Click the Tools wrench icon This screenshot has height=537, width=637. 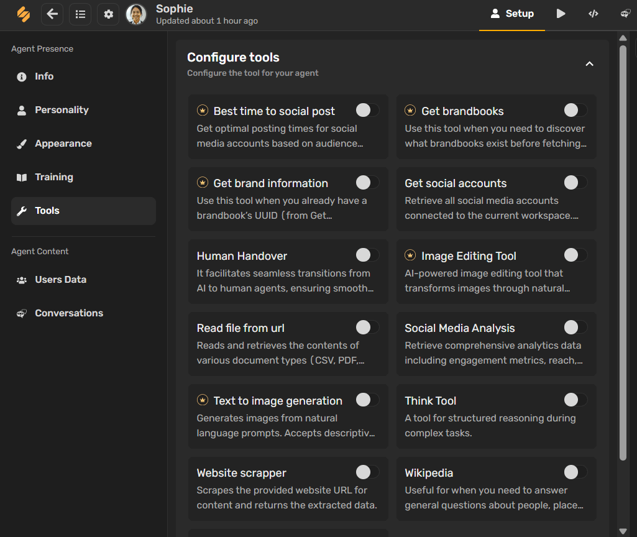coord(22,211)
